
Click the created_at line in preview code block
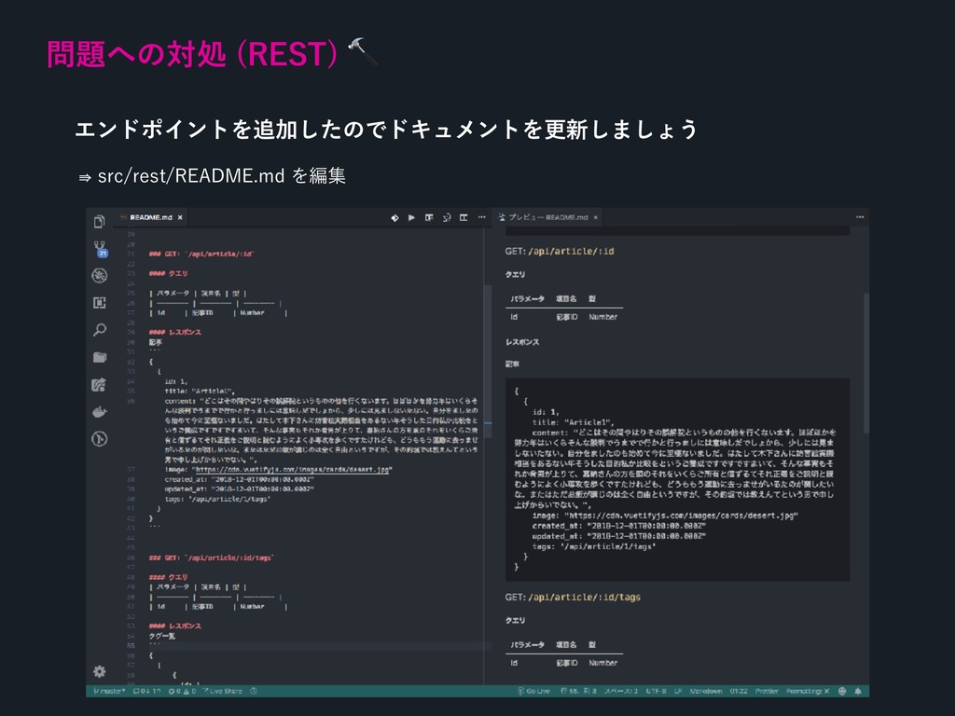tap(619, 526)
